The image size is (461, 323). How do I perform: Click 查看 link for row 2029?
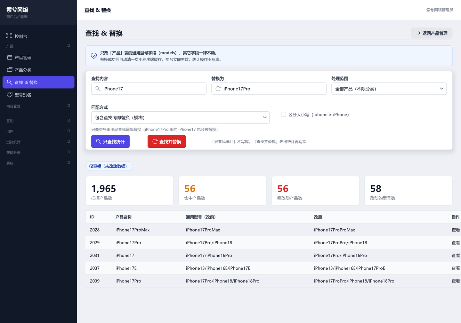point(456,243)
